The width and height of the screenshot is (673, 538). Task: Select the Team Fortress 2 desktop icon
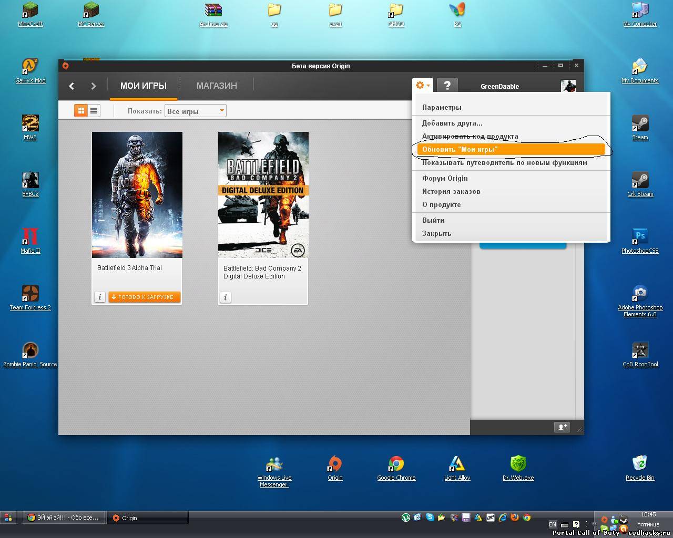[30, 298]
